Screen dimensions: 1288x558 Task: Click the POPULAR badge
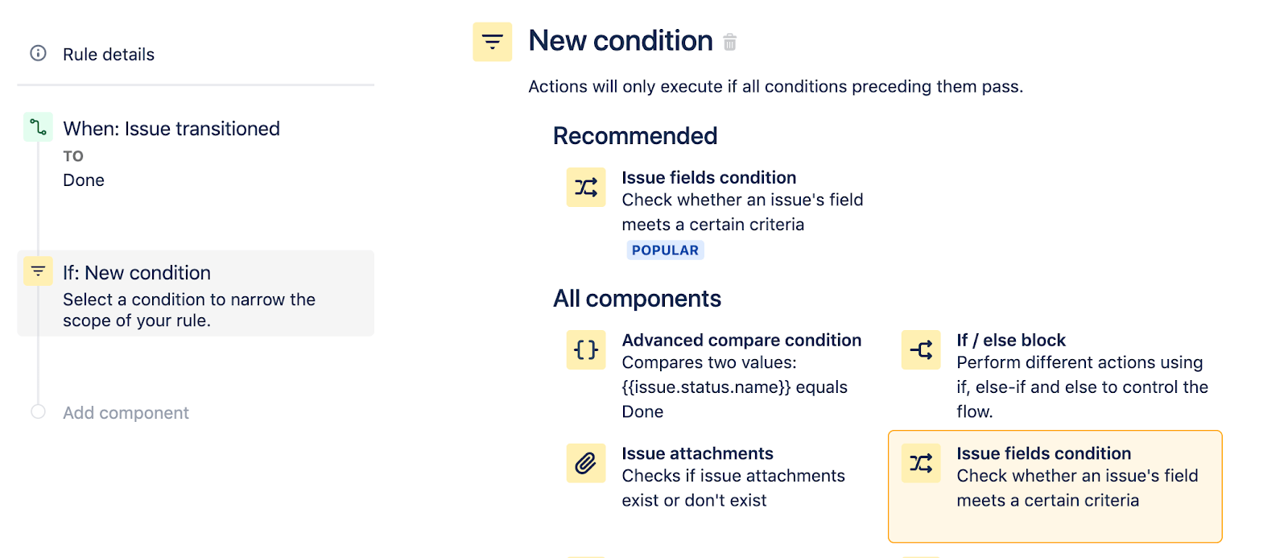tap(665, 250)
